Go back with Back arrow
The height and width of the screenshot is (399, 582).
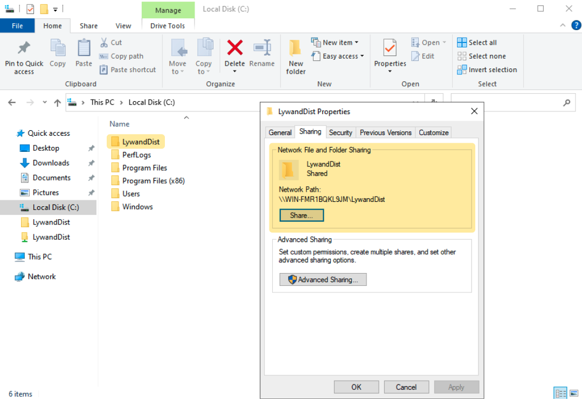12,102
